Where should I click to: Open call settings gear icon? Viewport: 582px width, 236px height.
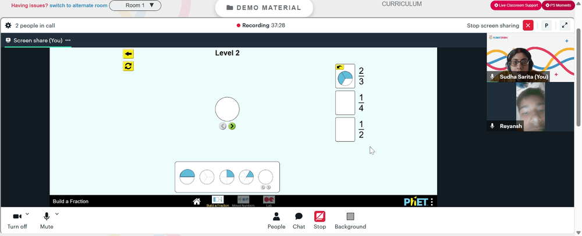click(8, 26)
